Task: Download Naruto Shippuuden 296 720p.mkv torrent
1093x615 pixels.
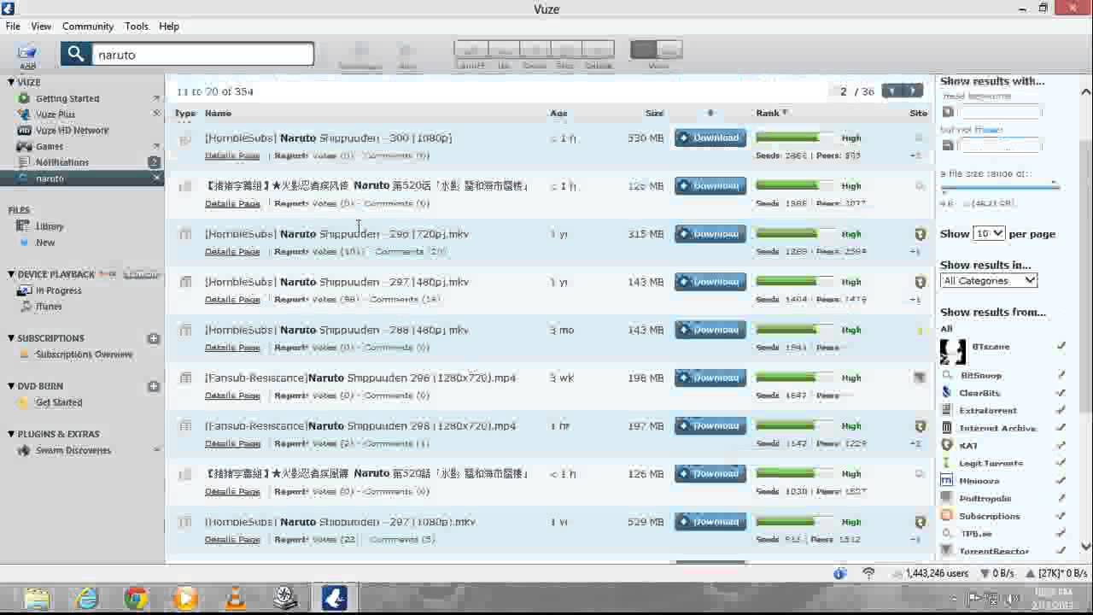Action: (x=710, y=233)
